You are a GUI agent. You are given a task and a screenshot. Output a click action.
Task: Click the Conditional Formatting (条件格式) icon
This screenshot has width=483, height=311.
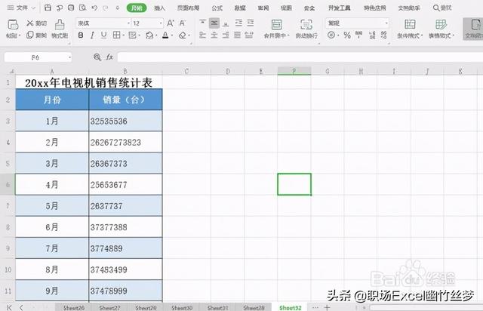click(x=410, y=24)
